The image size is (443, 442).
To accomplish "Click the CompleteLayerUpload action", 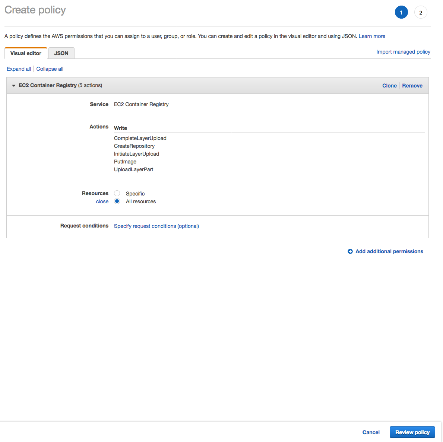I will pos(140,138).
